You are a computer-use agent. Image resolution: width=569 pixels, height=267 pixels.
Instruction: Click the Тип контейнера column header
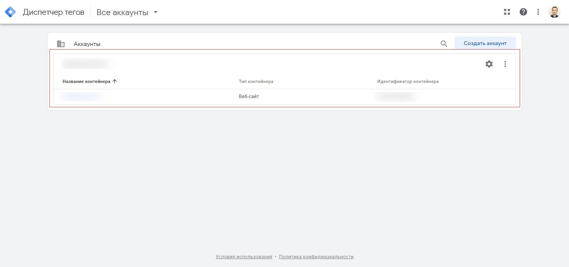click(256, 81)
